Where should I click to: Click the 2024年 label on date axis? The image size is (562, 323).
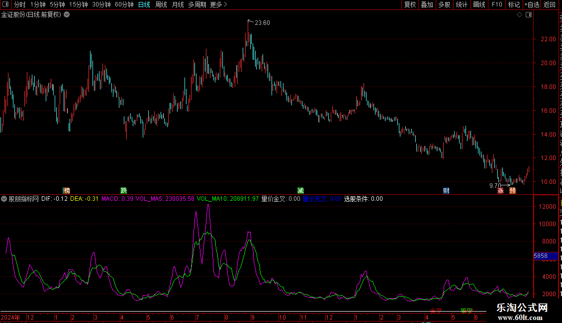tap(10, 317)
